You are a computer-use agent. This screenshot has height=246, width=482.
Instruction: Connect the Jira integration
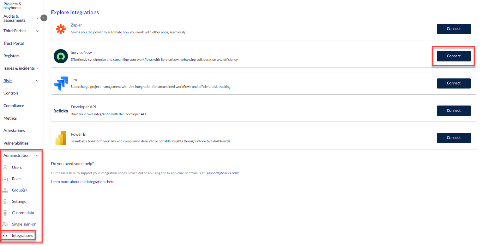click(454, 83)
